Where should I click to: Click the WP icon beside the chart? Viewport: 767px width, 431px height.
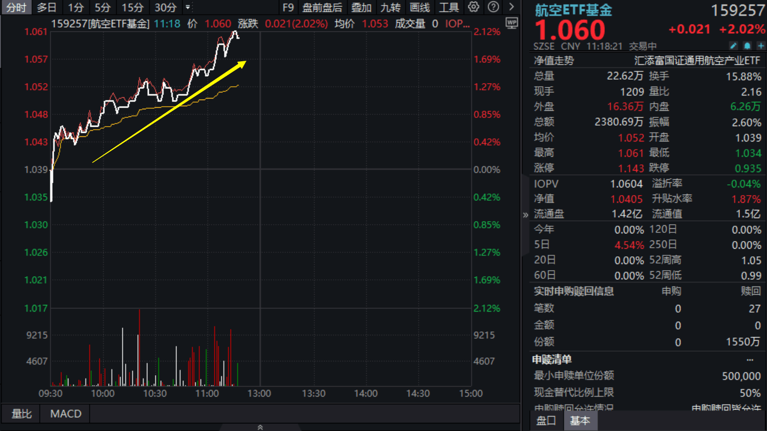click(x=512, y=22)
